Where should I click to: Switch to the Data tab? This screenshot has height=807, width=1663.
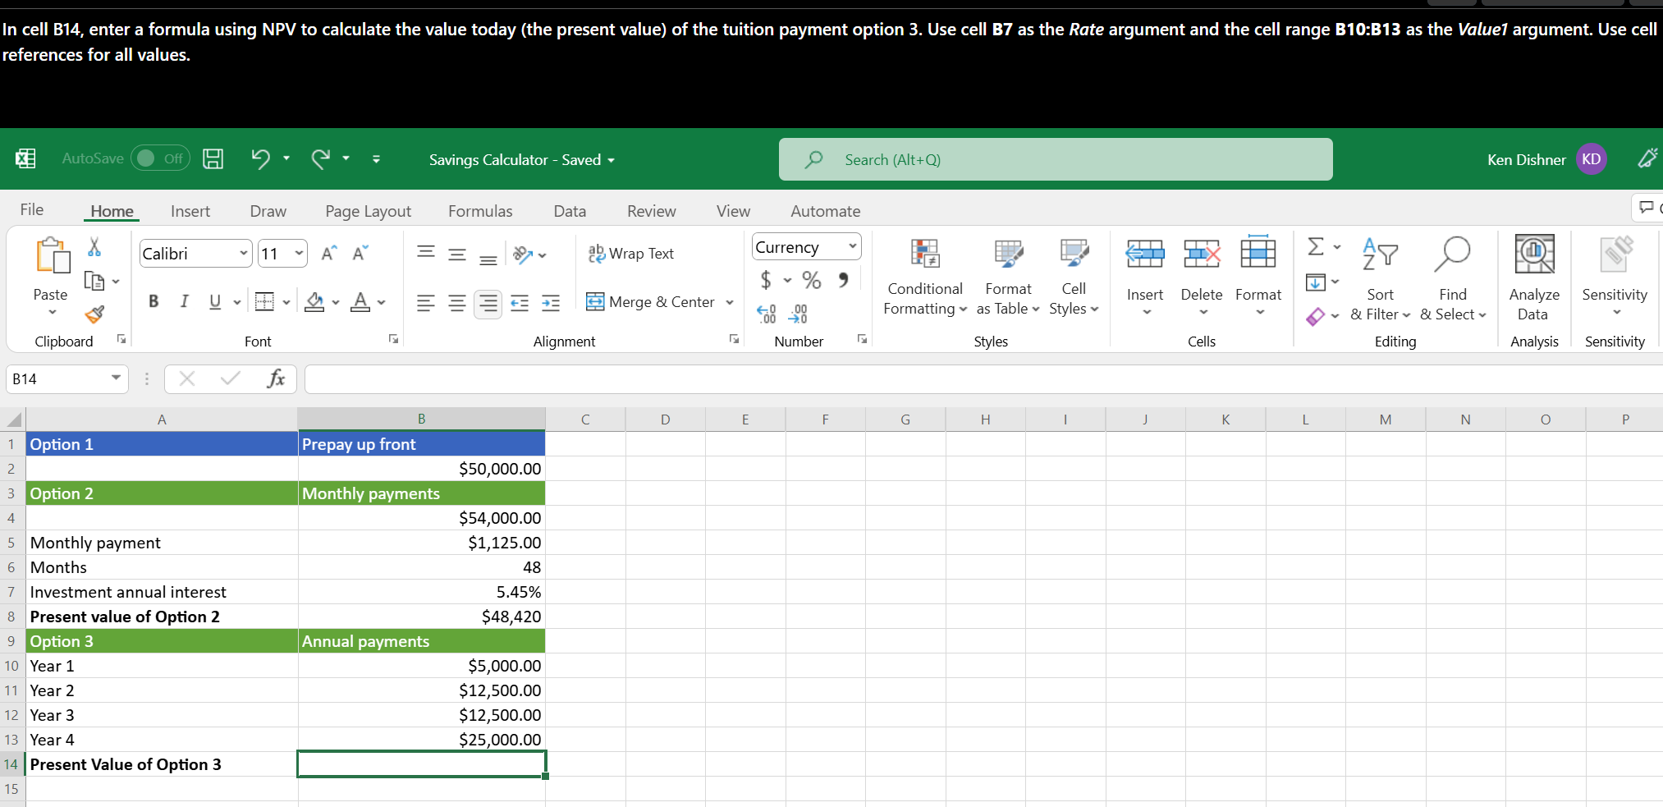tap(570, 211)
